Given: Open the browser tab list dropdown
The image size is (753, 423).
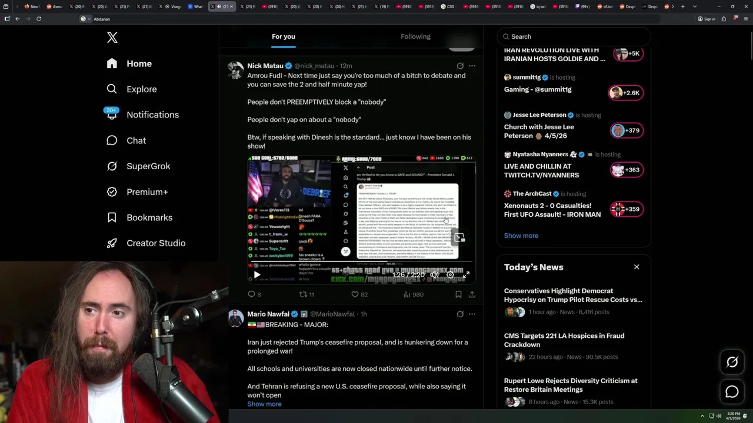Looking at the screenshot, I should (695, 6).
